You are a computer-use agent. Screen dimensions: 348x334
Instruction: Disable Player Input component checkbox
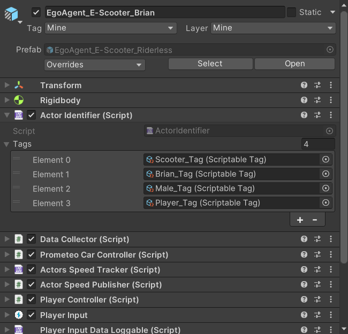pyautogui.click(x=31, y=315)
